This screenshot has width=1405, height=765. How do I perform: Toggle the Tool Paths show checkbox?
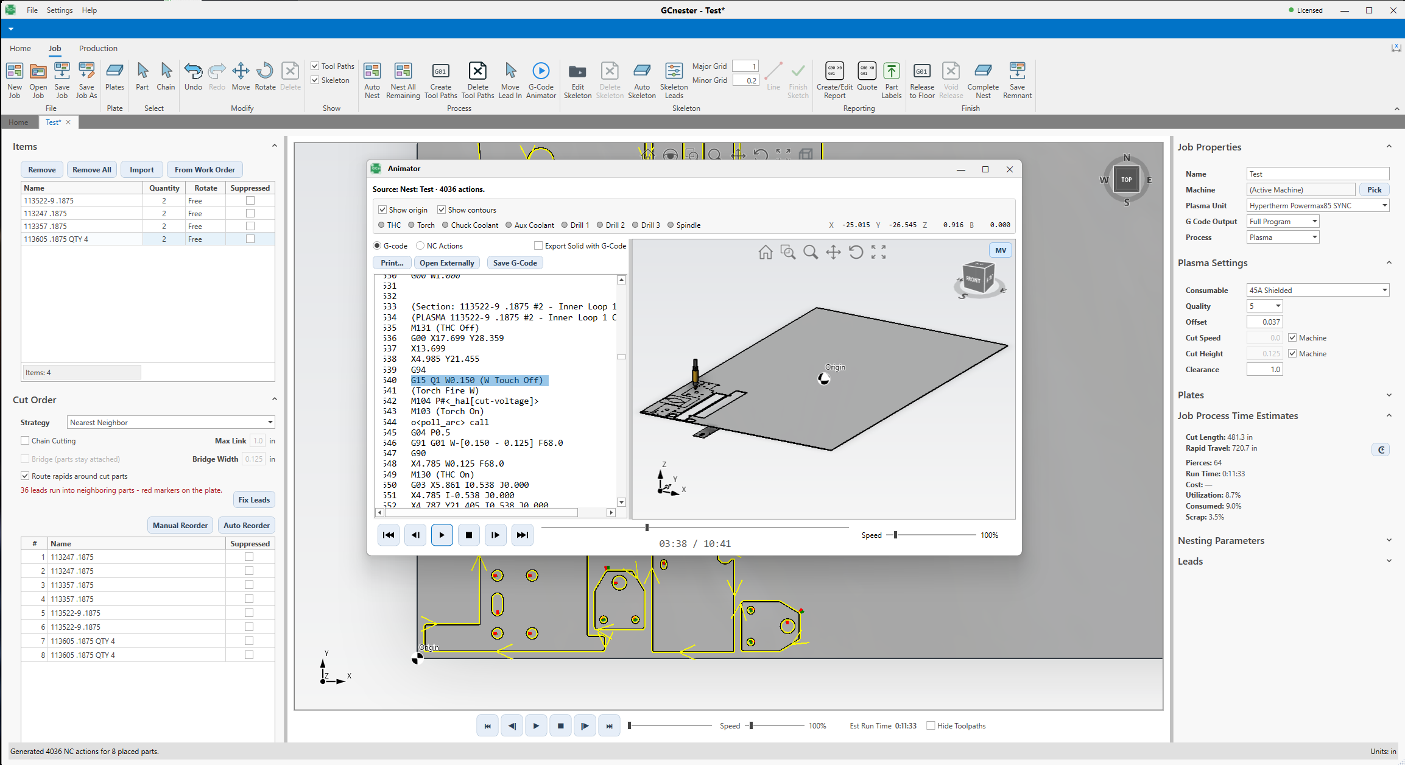pos(315,66)
